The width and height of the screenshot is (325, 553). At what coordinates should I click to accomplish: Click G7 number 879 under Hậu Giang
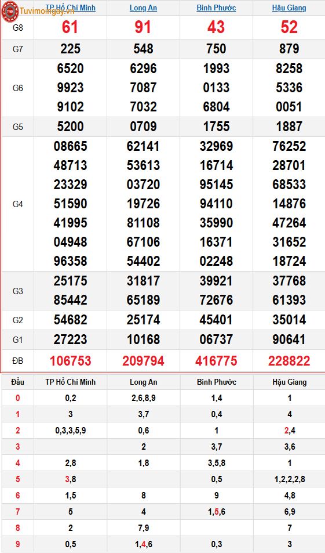[x=289, y=49]
